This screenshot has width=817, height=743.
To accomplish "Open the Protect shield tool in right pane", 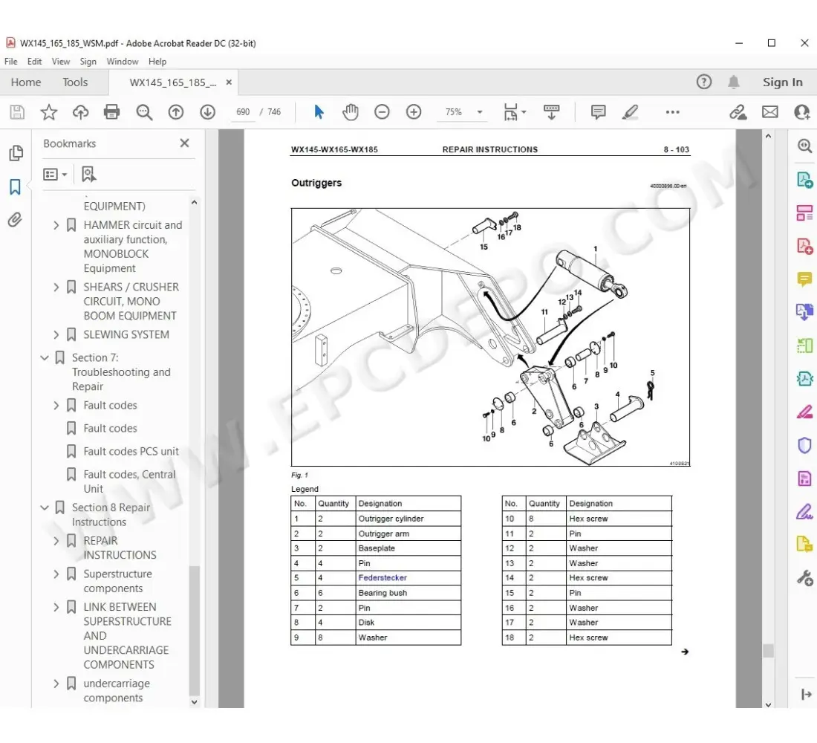I will [x=804, y=445].
